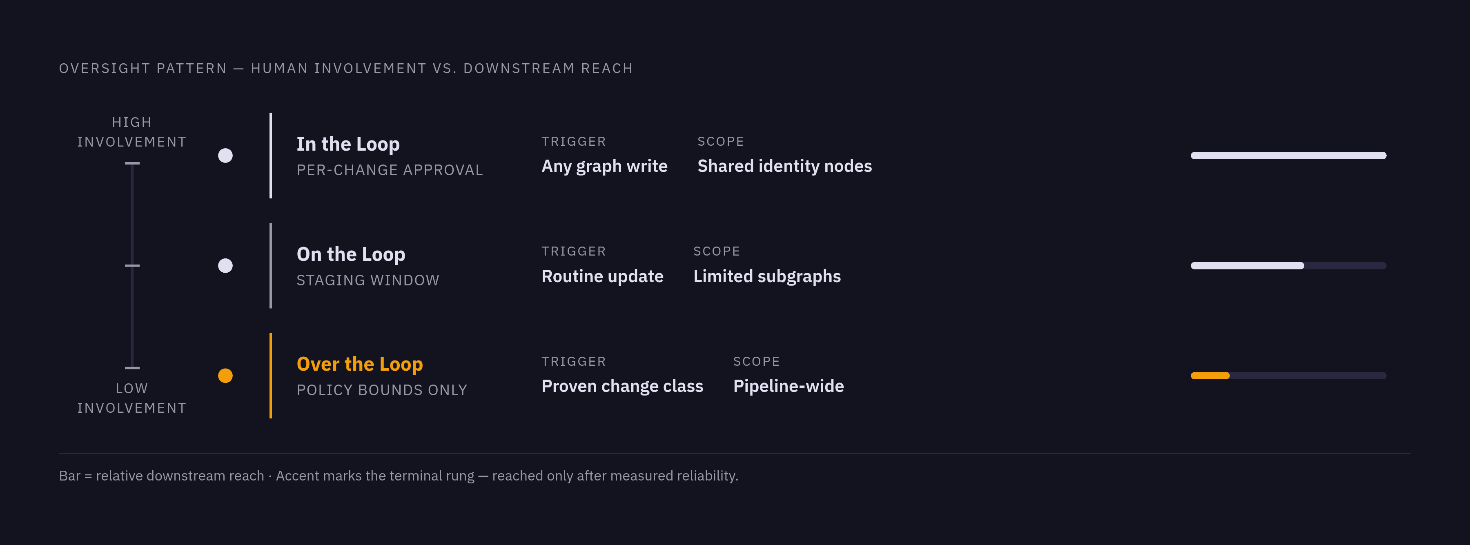
Task: Click the PER-CHANGE APPROVAL subtitle
Action: (x=390, y=170)
